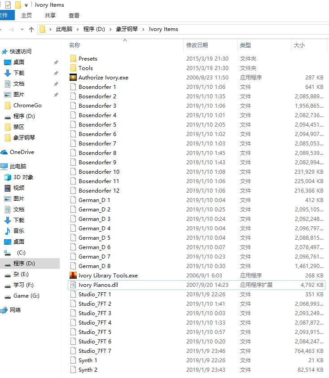The height and width of the screenshot is (378, 329).
Task: Open the ChromeGo folder in sidebar
Action: pos(27,105)
